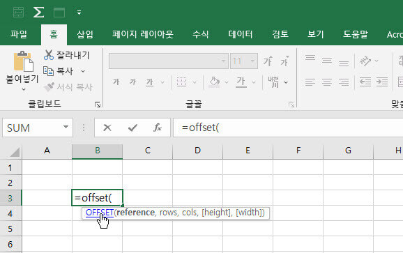The image size is (403, 253).
Task: Click the increase indent icon
Action: [382, 82]
